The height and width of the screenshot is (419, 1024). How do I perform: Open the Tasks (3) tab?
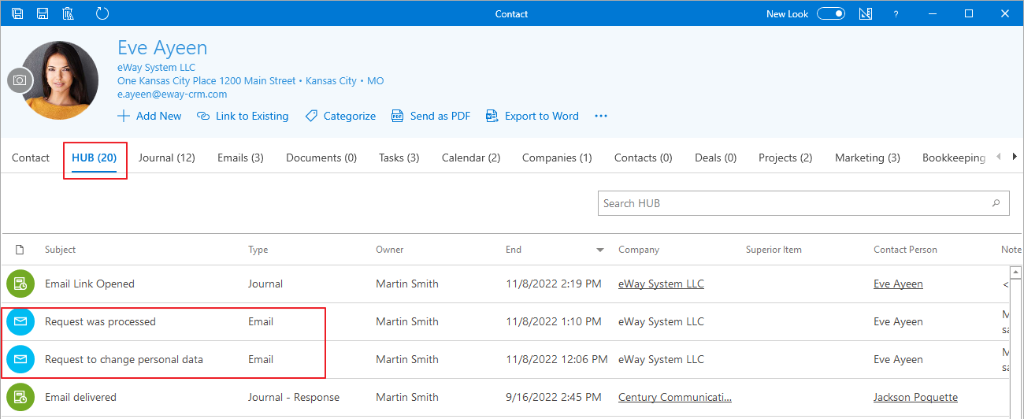coord(399,158)
